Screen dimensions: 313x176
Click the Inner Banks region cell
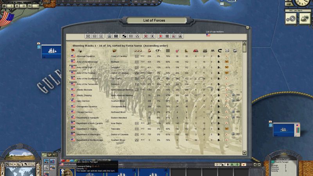point(116,123)
